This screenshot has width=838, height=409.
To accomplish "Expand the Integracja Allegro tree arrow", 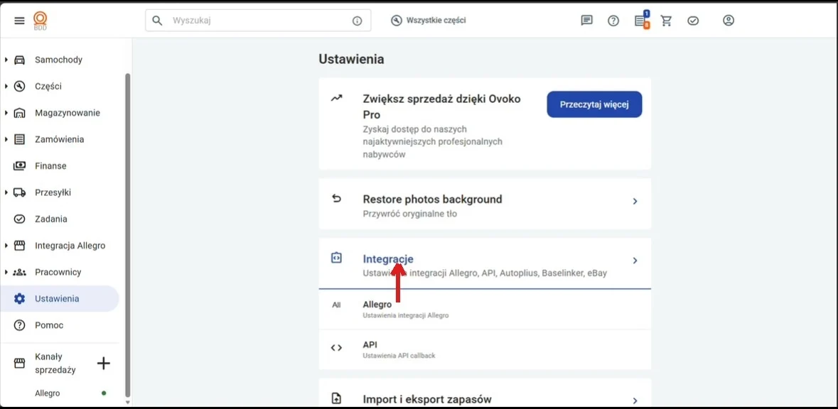I will [x=6, y=246].
